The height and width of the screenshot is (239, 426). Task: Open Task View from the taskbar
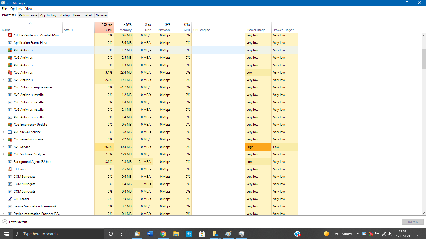(x=124, y=234)
